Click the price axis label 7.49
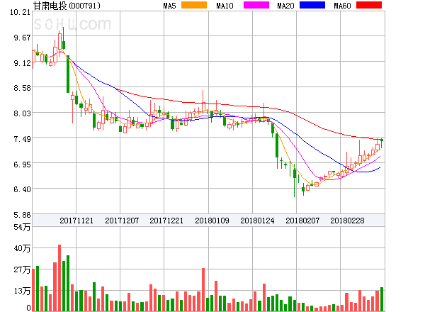Screen dimensions: 425x312 click(22, 139)
